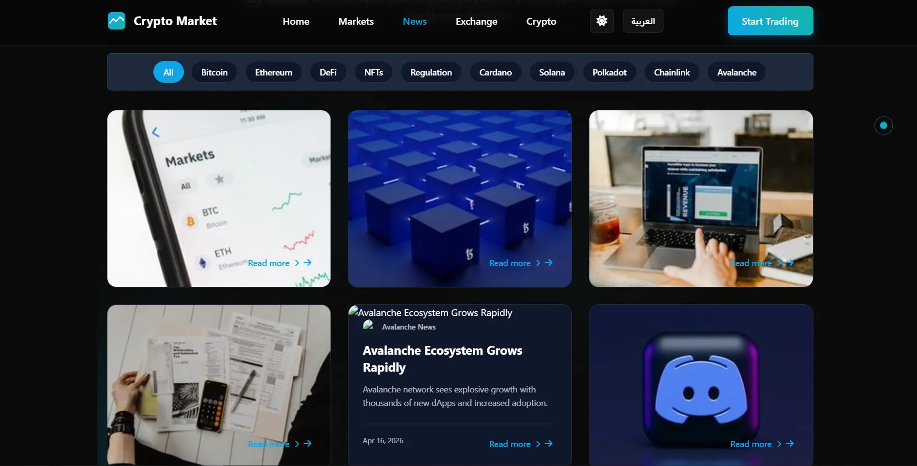917x466 pixels.
Task: Filter news by NFTs
Action: (x=374, y=72)
